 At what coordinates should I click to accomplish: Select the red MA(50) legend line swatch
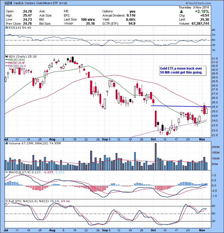pos(7,63)
